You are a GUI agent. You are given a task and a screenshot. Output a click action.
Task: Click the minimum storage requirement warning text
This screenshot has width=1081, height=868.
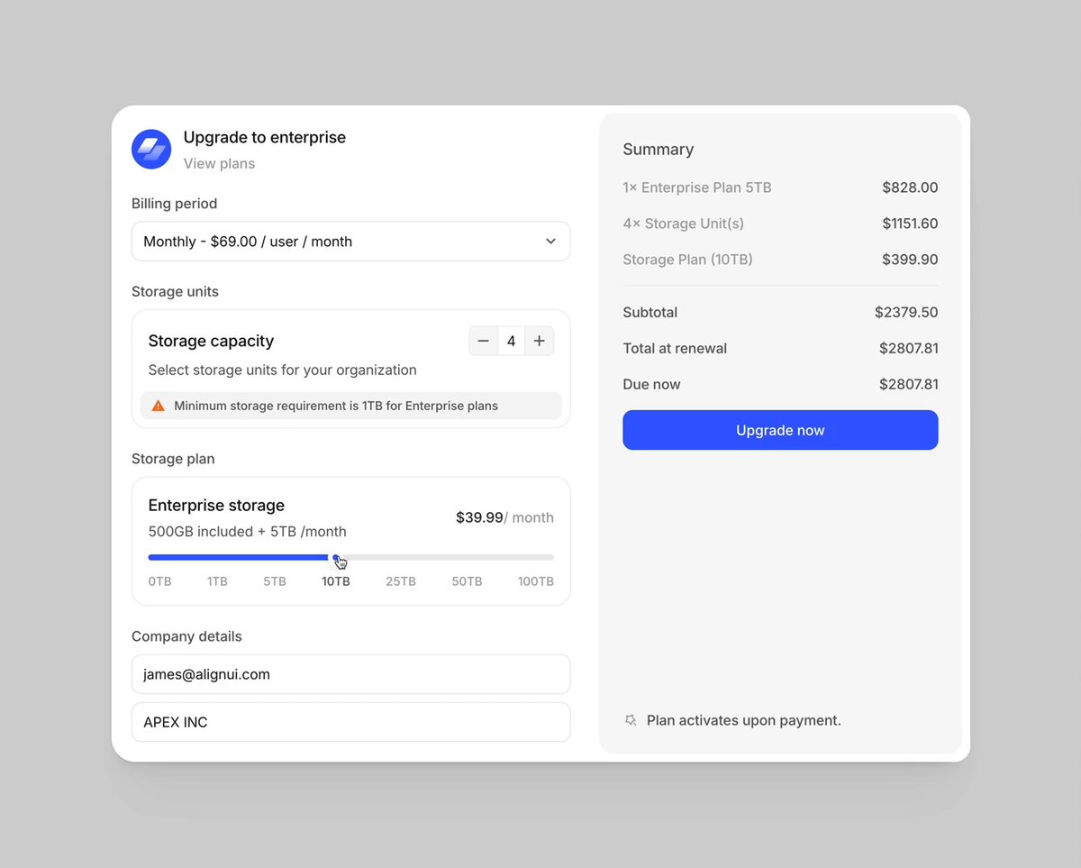click(x=336, y=406)
